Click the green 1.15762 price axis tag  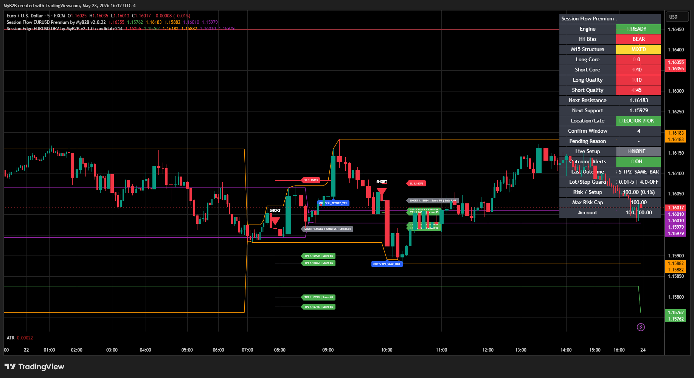(x=675, y=316)
